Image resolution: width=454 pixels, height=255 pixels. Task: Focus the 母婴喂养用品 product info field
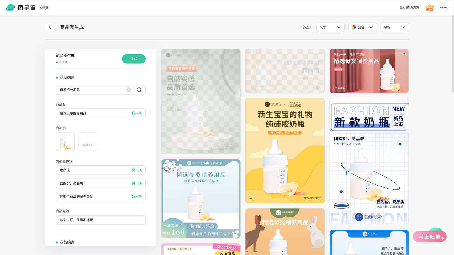coord(100,90)
